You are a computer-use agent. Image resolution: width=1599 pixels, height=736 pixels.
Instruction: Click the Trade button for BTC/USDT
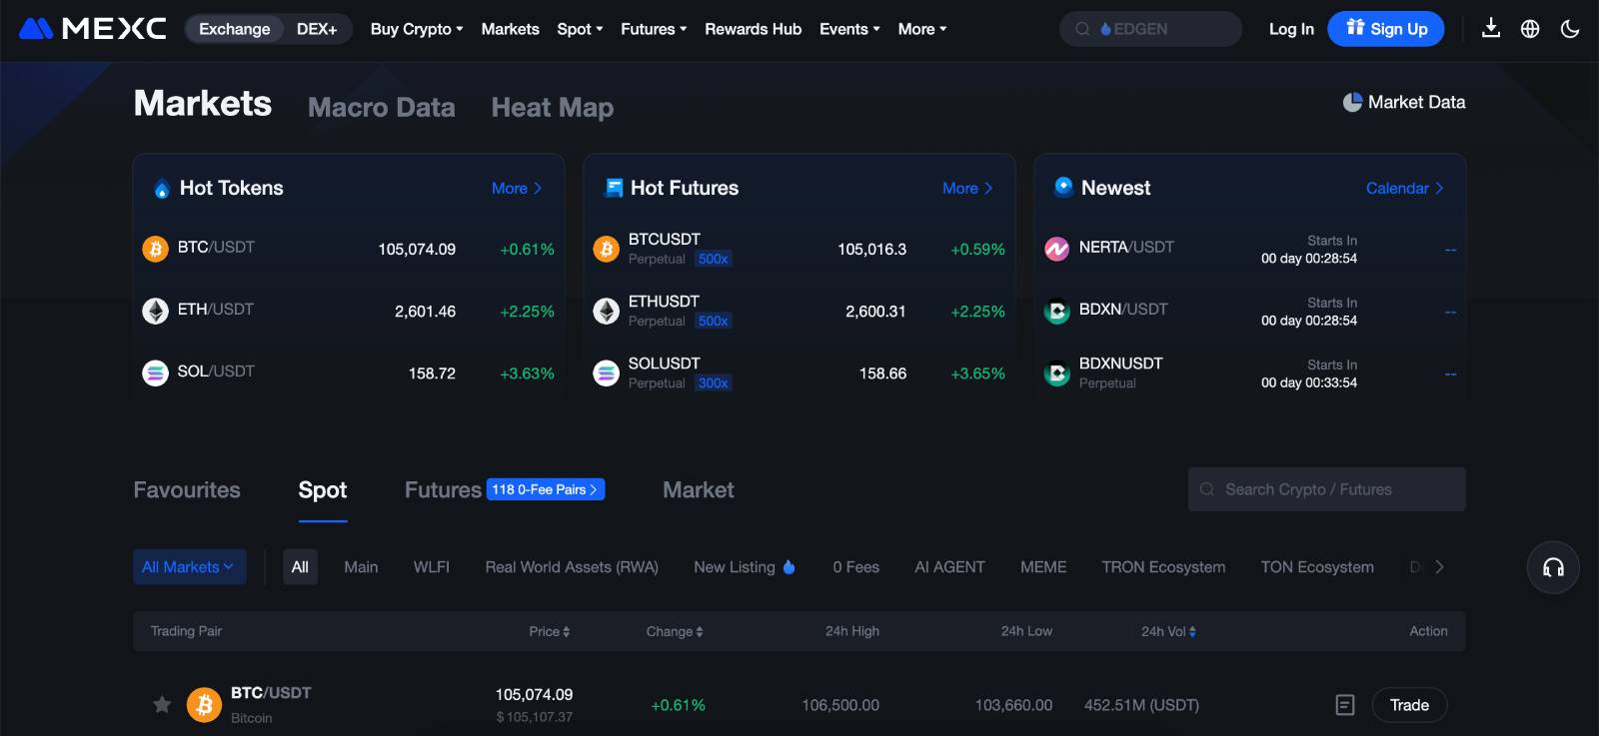(1409, 705)
